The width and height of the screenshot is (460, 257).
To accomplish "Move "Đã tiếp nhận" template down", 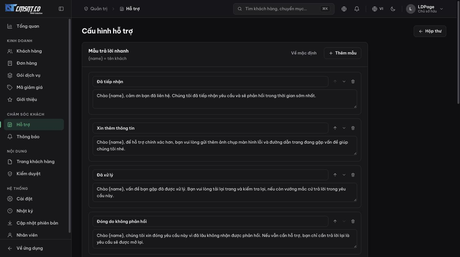I will tap(344, 82).
